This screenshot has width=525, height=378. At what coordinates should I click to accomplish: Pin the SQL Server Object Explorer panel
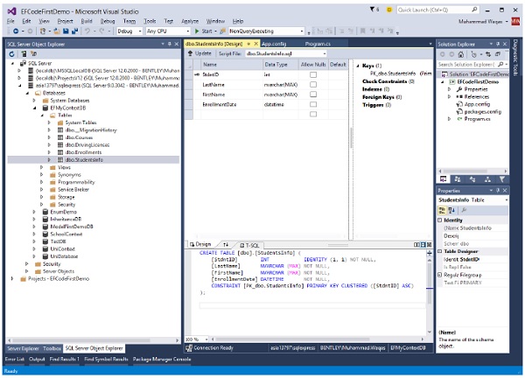(x=170, y=44)
